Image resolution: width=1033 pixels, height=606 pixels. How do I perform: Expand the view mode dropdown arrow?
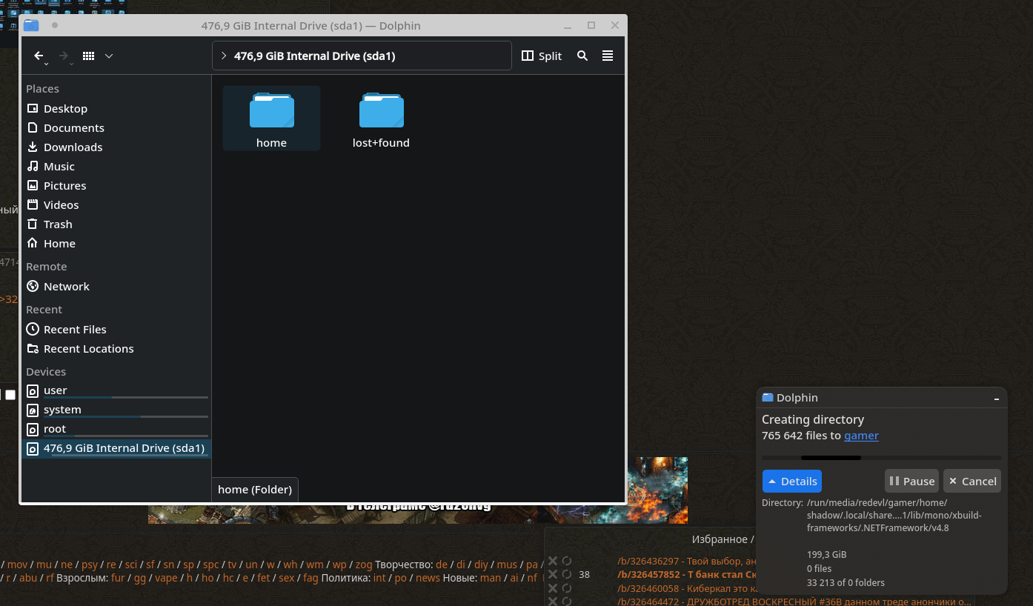pos(109,56)
